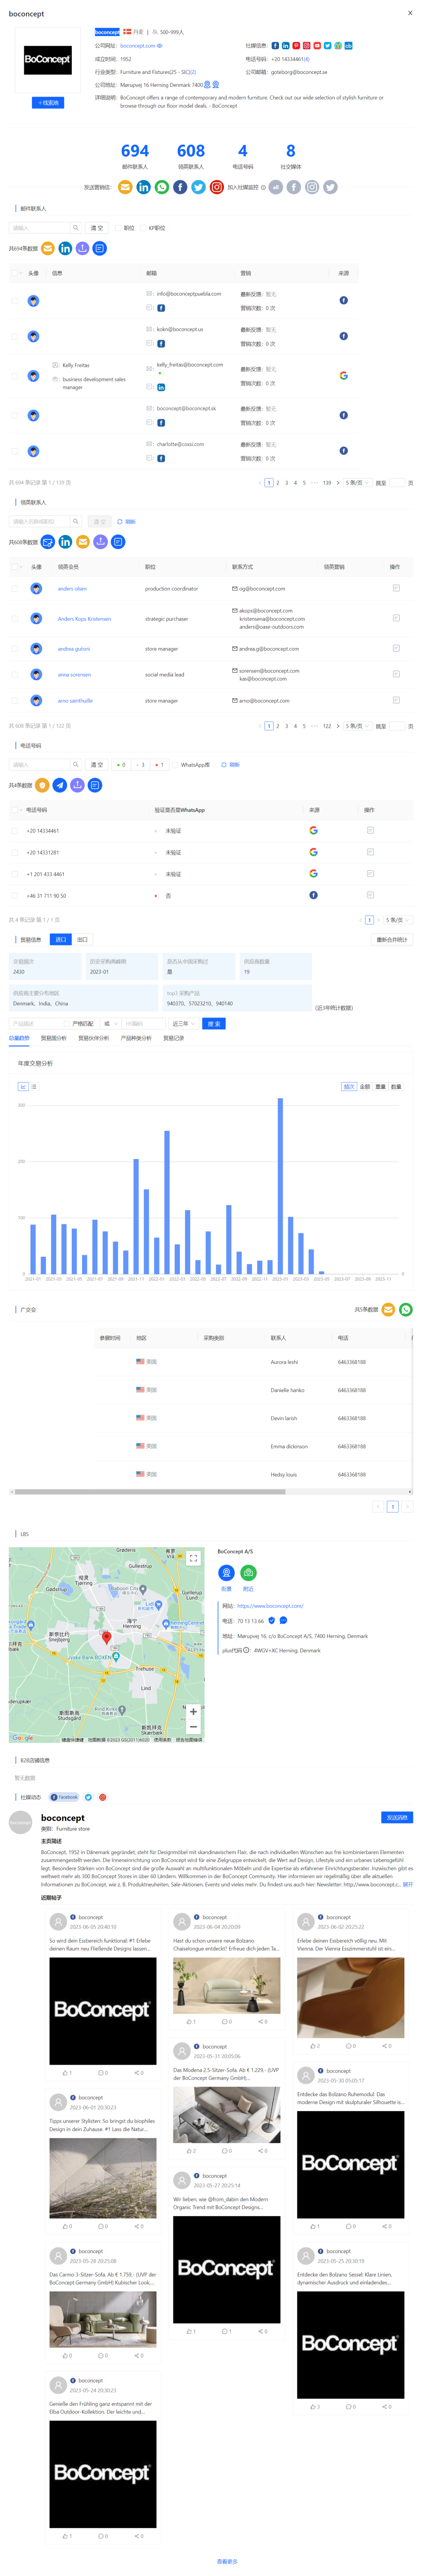
Task: Click the refresh icon in 领英联系人 section
Action: pos(120,522)
